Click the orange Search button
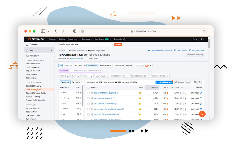232x145 pixels. coord(118,44)
